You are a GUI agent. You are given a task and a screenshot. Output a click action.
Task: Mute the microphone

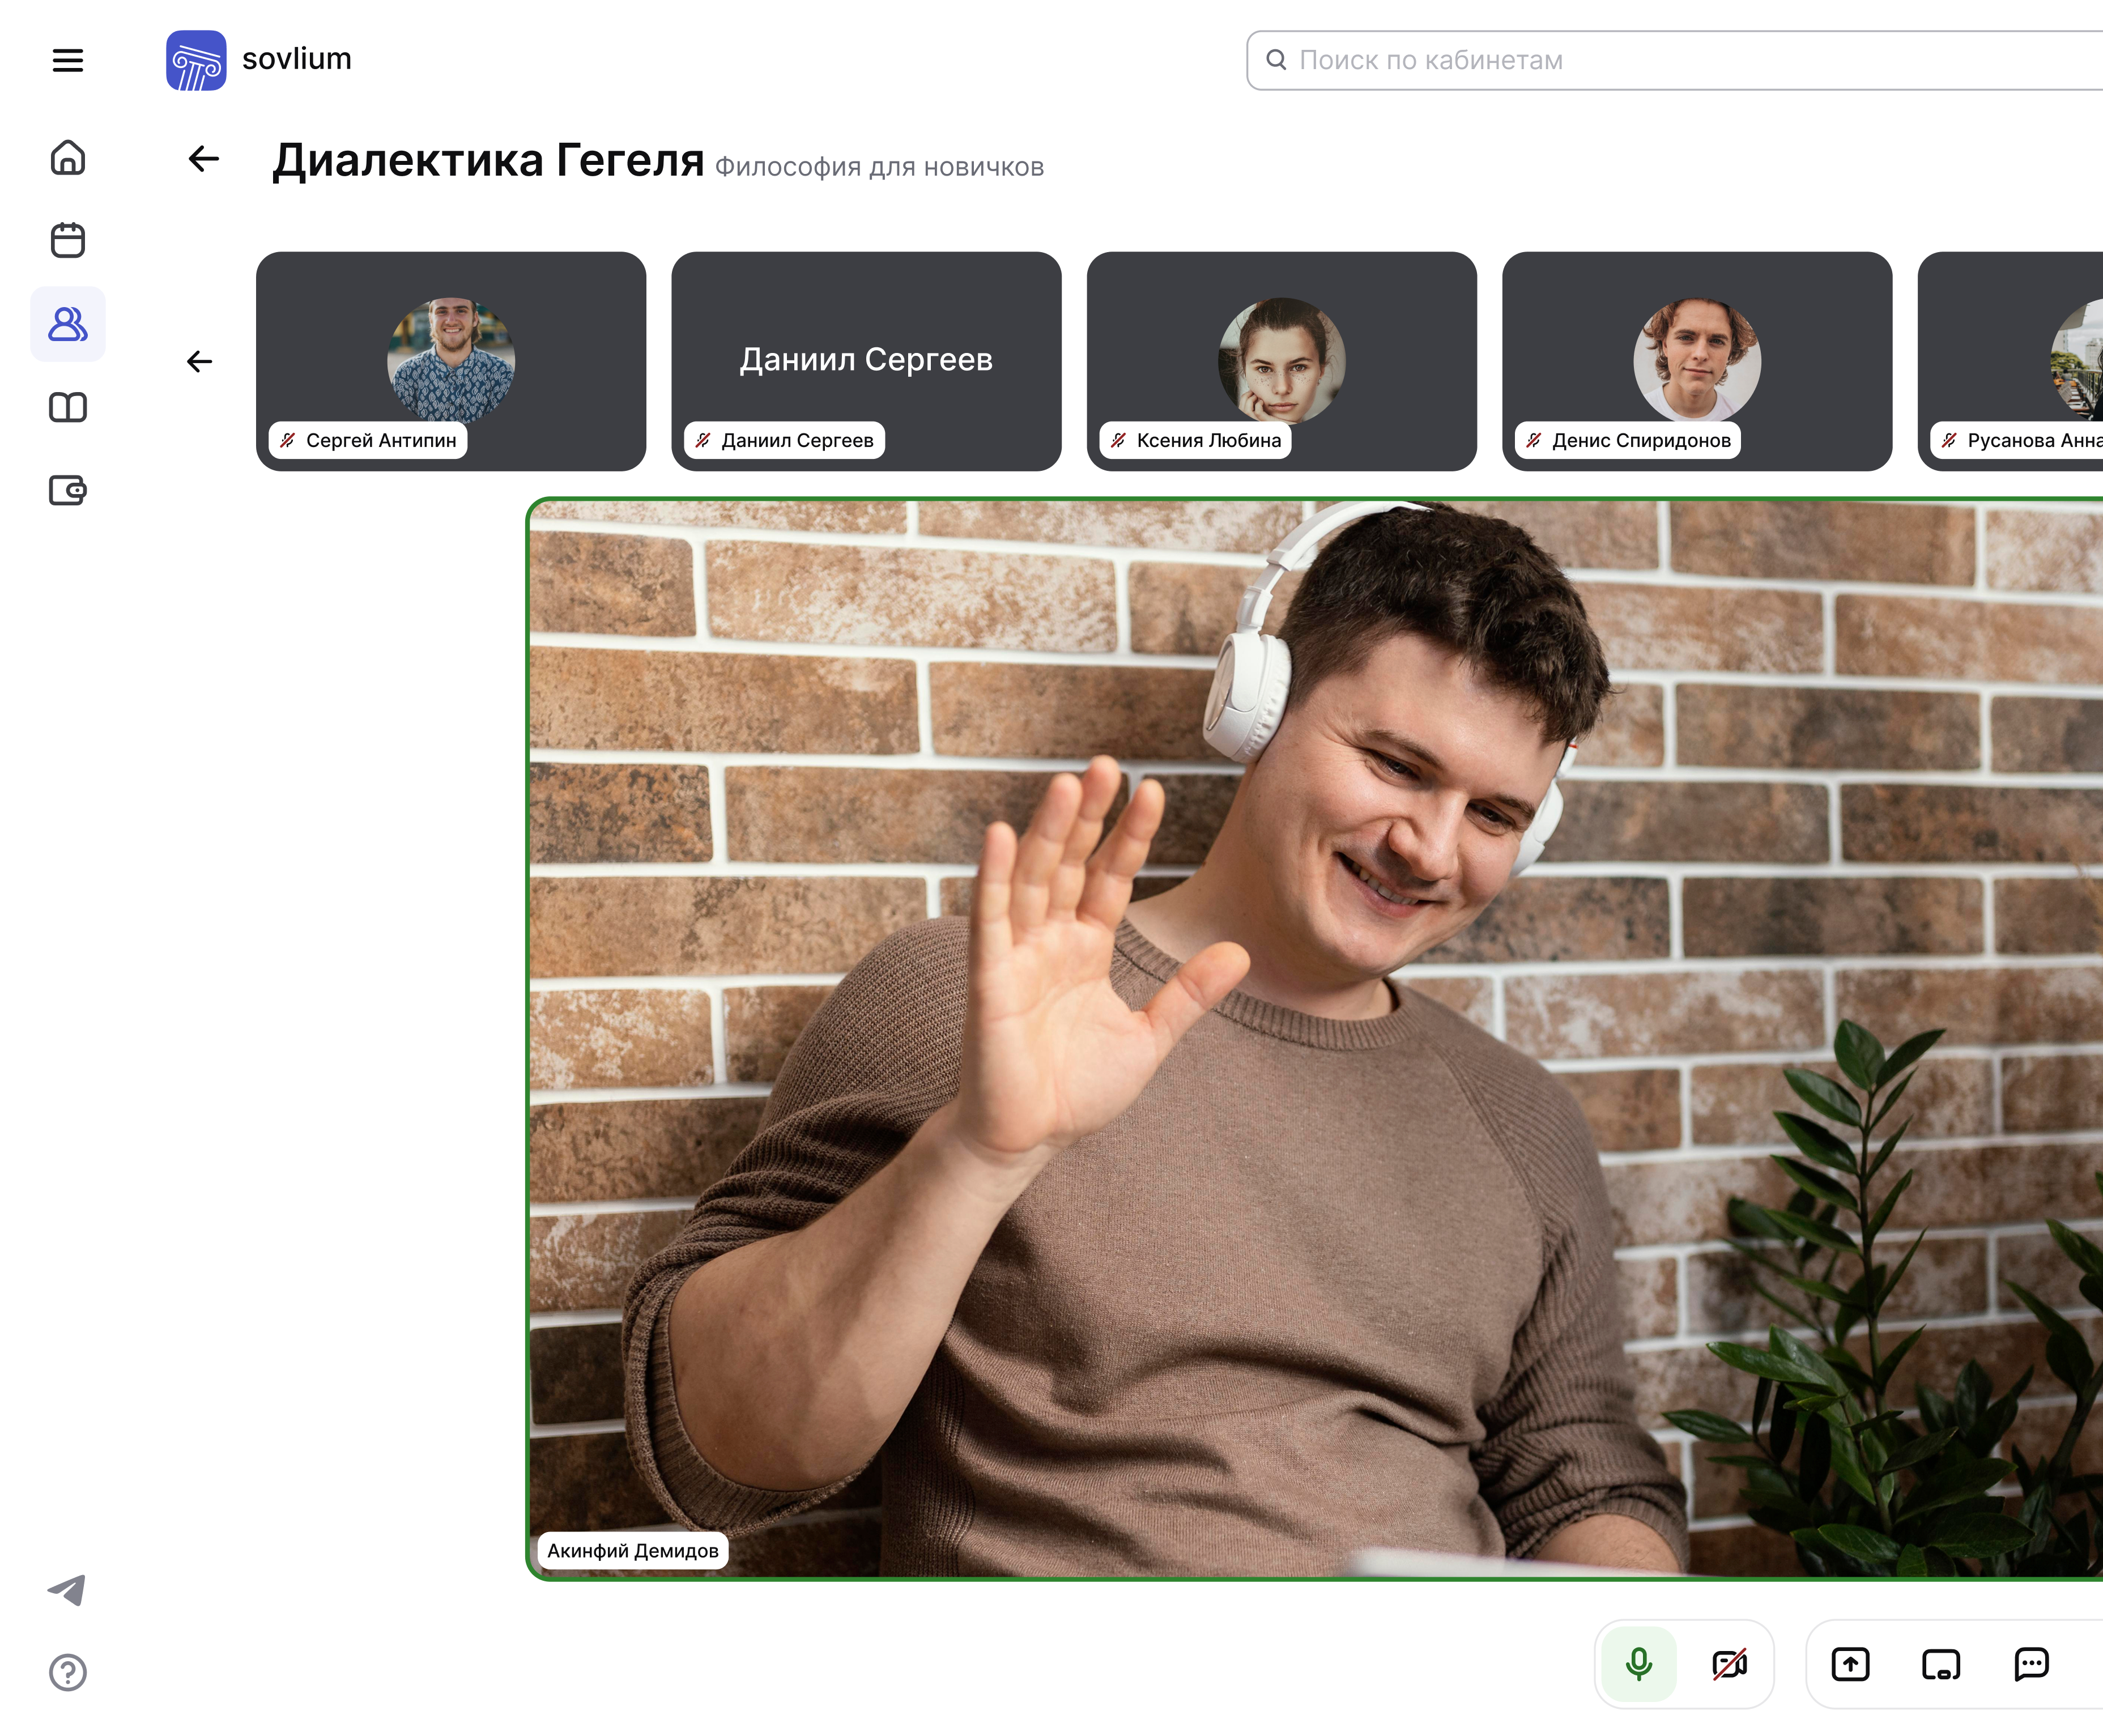pyautogui.click(x=1638, y=1664)
